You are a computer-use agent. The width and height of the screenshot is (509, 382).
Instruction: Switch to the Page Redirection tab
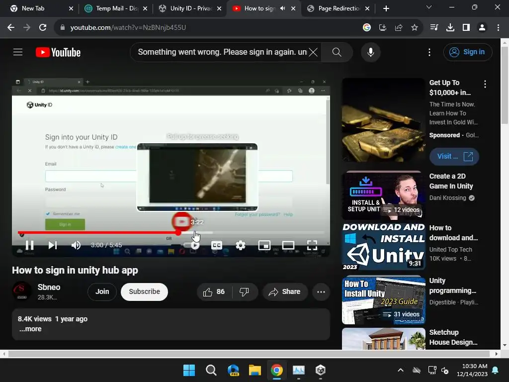coord(339,8)
